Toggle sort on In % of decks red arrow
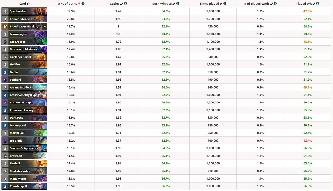 coord(79,4)
